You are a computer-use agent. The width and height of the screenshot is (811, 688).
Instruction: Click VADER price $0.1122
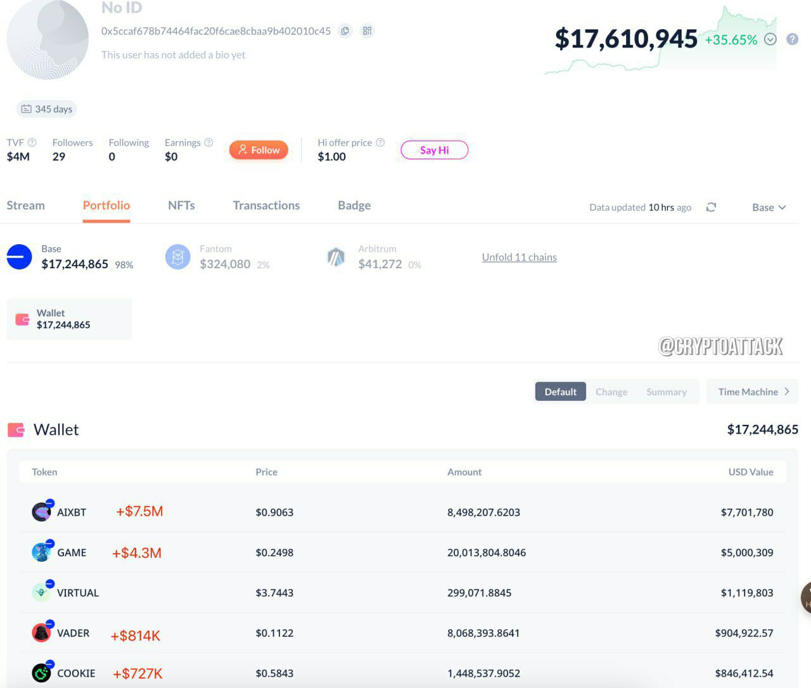coord(274,633)
